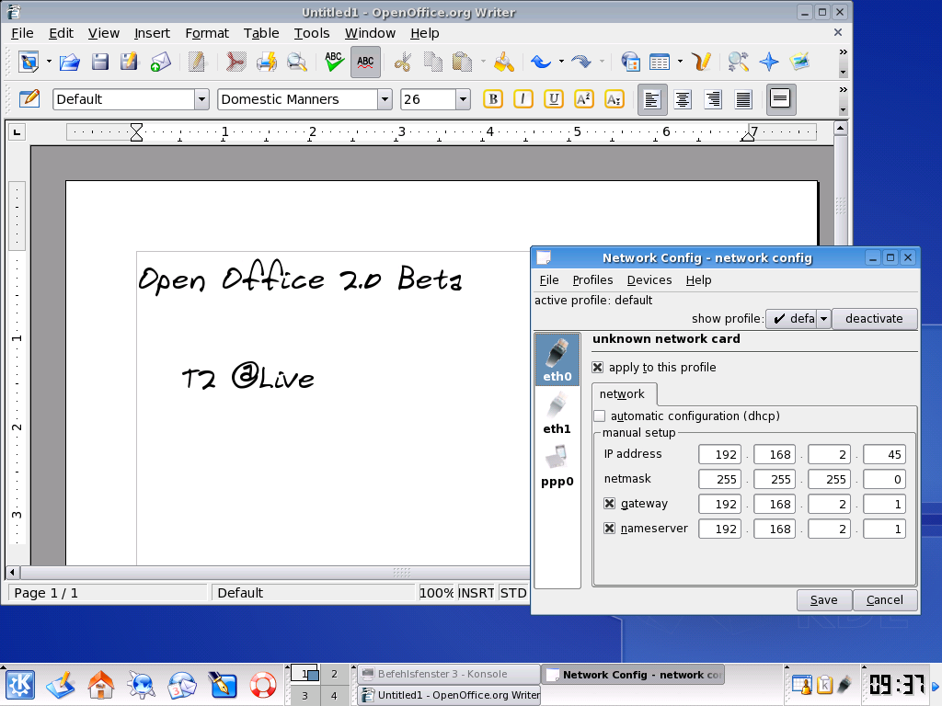Cut selection with the scissors icon

click(x=403, y=62)
